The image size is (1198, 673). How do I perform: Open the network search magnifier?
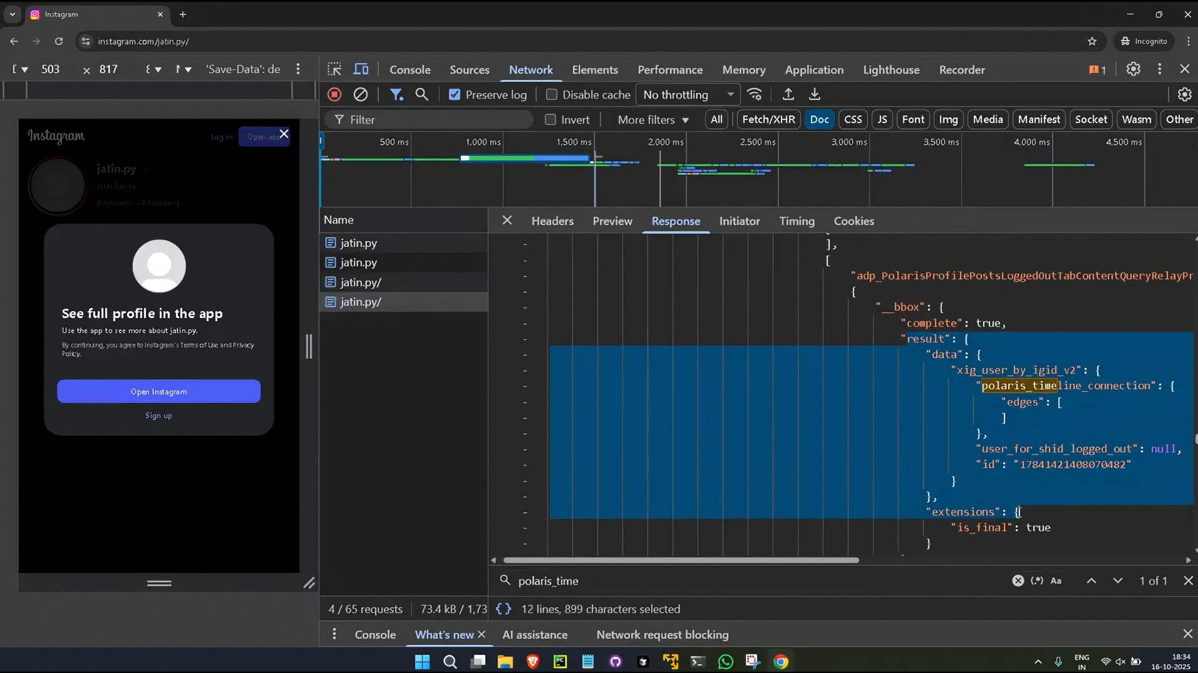pyautogui.click(x=422, y=94)
